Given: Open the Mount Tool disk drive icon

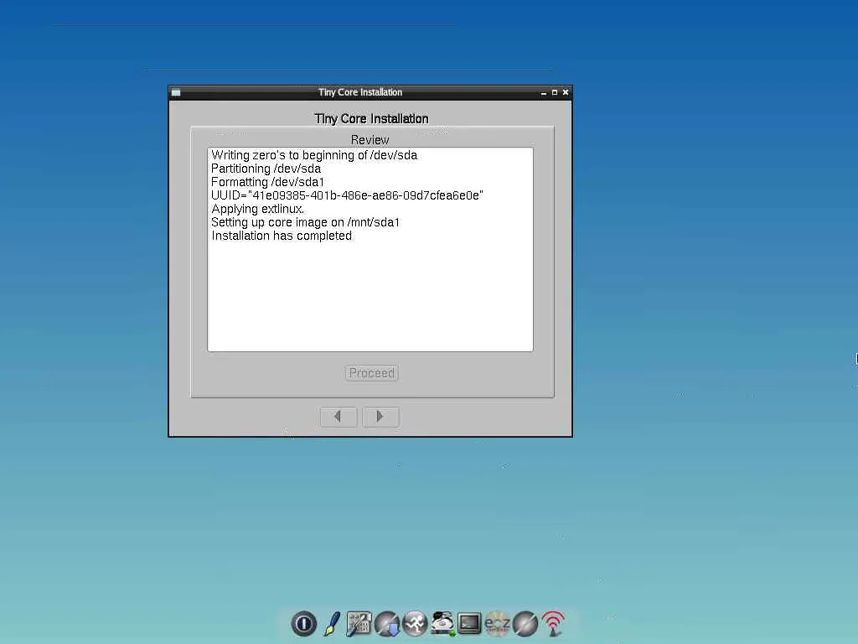Looking at the screenshot, I should point(442,623).
